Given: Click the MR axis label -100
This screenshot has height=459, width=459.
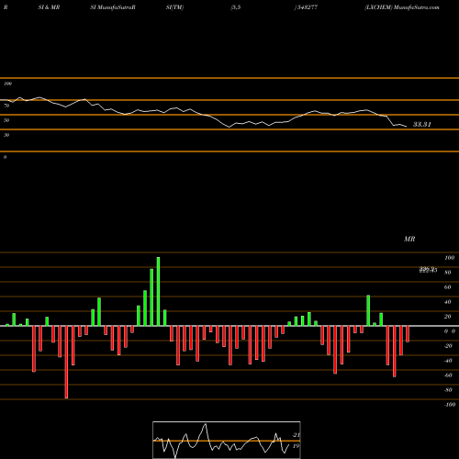Looking at the screenshot, I should coord(450,405).
